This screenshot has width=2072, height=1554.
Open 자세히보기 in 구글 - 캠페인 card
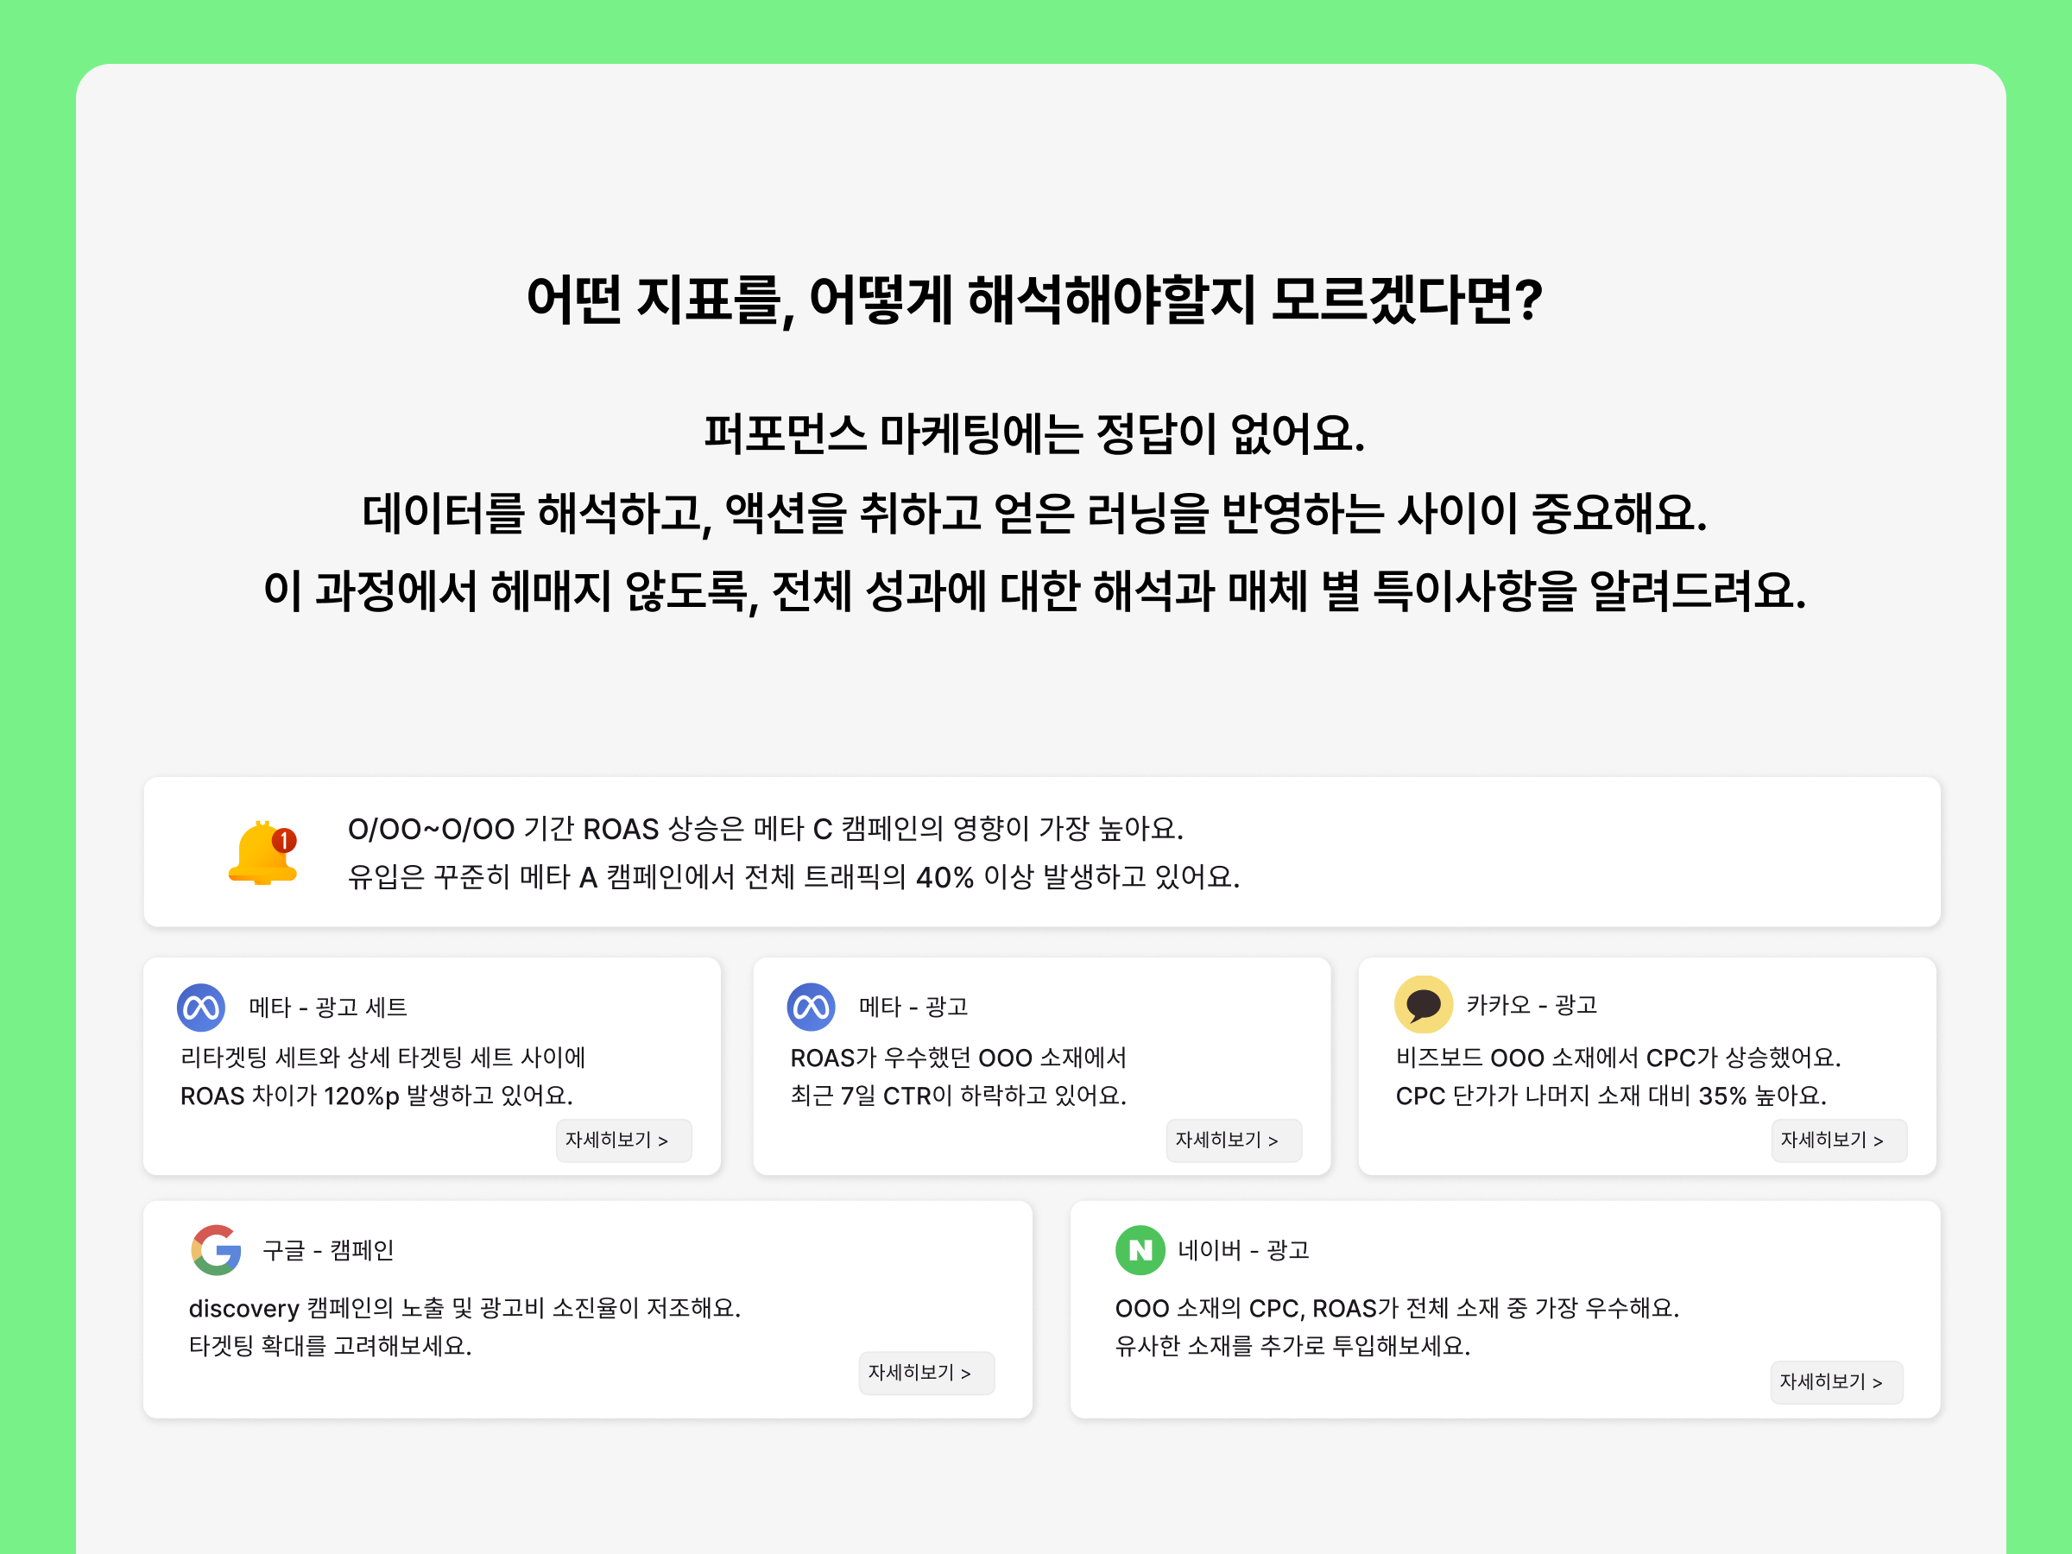click(926, 1374)
